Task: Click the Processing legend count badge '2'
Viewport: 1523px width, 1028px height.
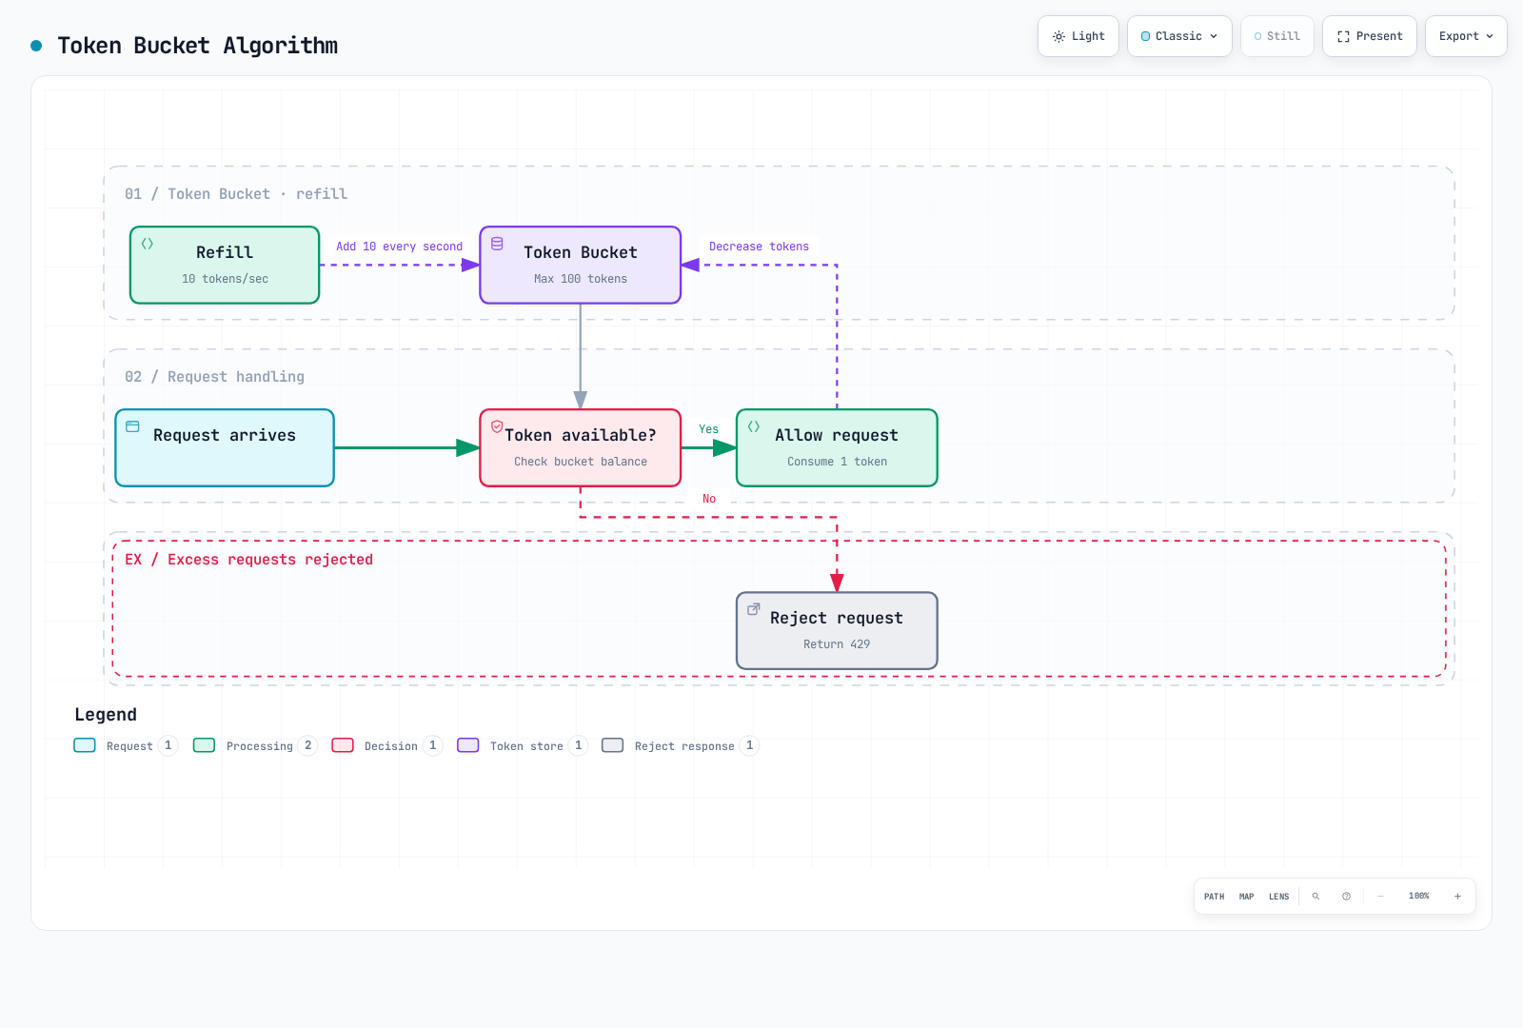Action: click(307, 745)
